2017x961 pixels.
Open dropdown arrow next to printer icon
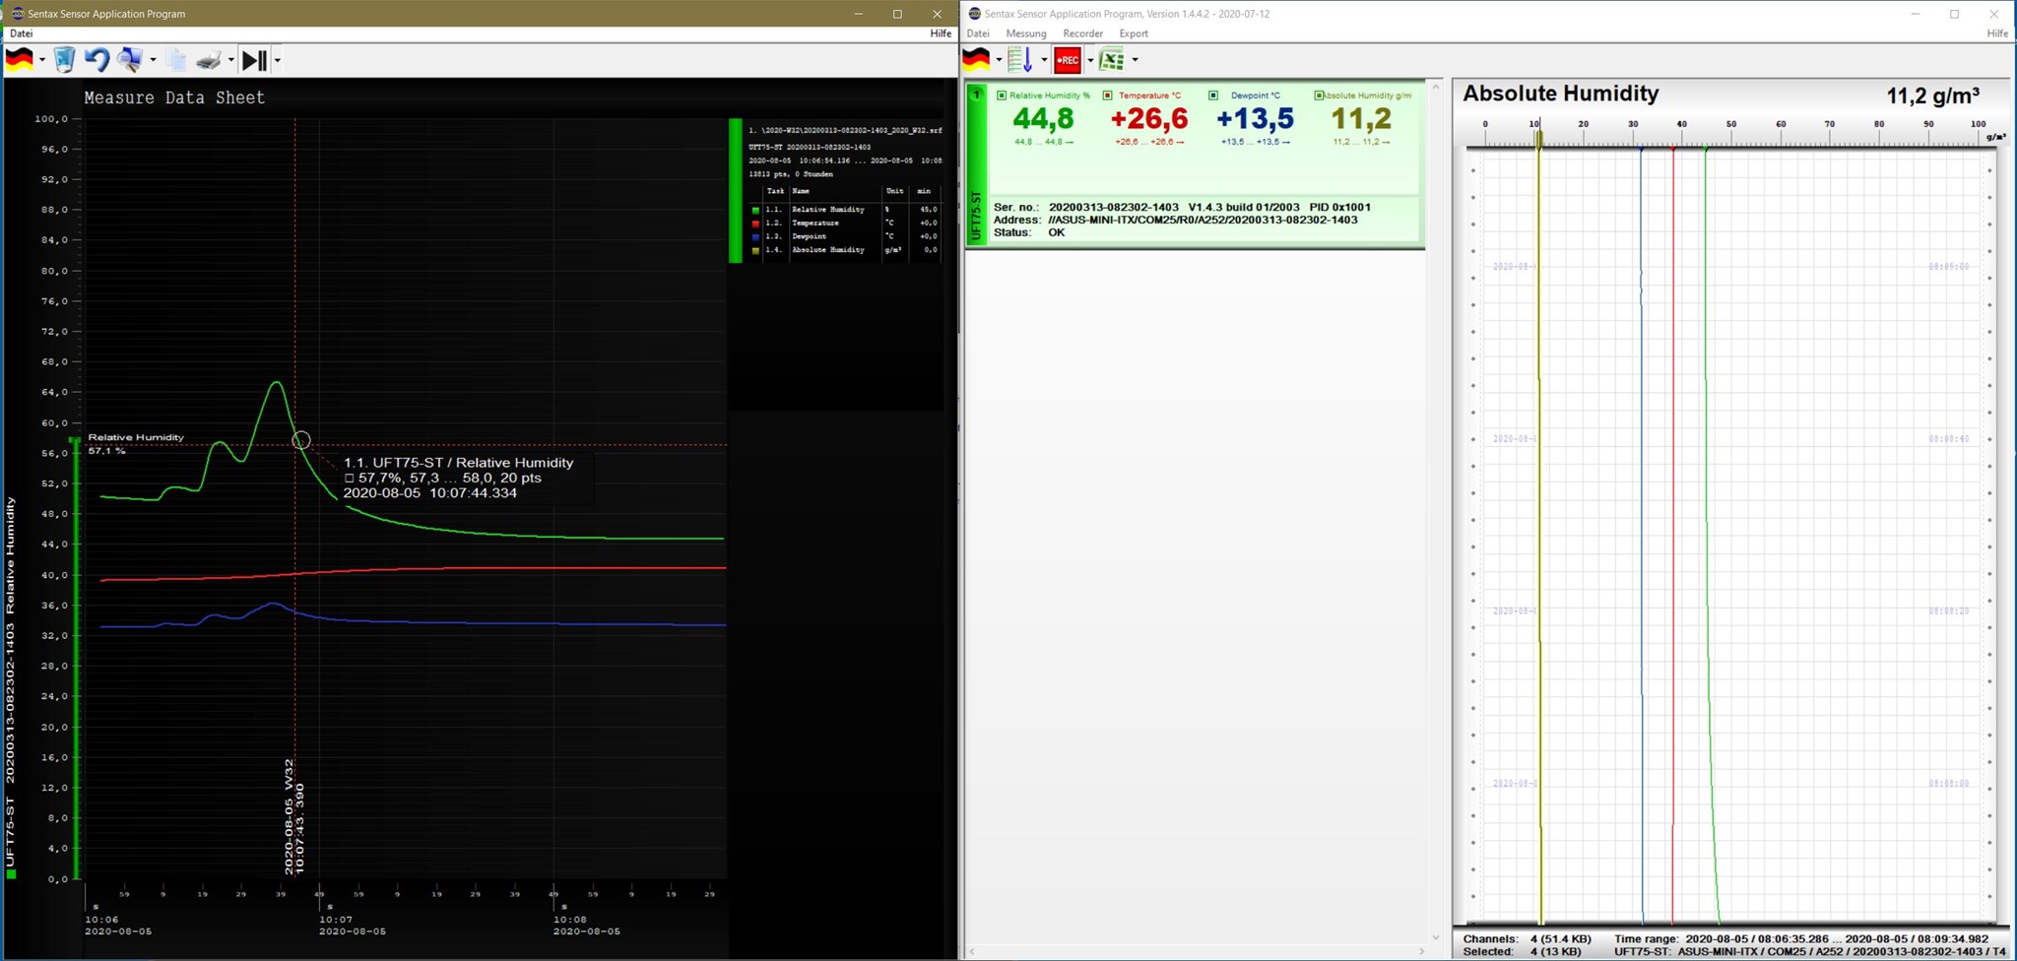pos(231,61)
